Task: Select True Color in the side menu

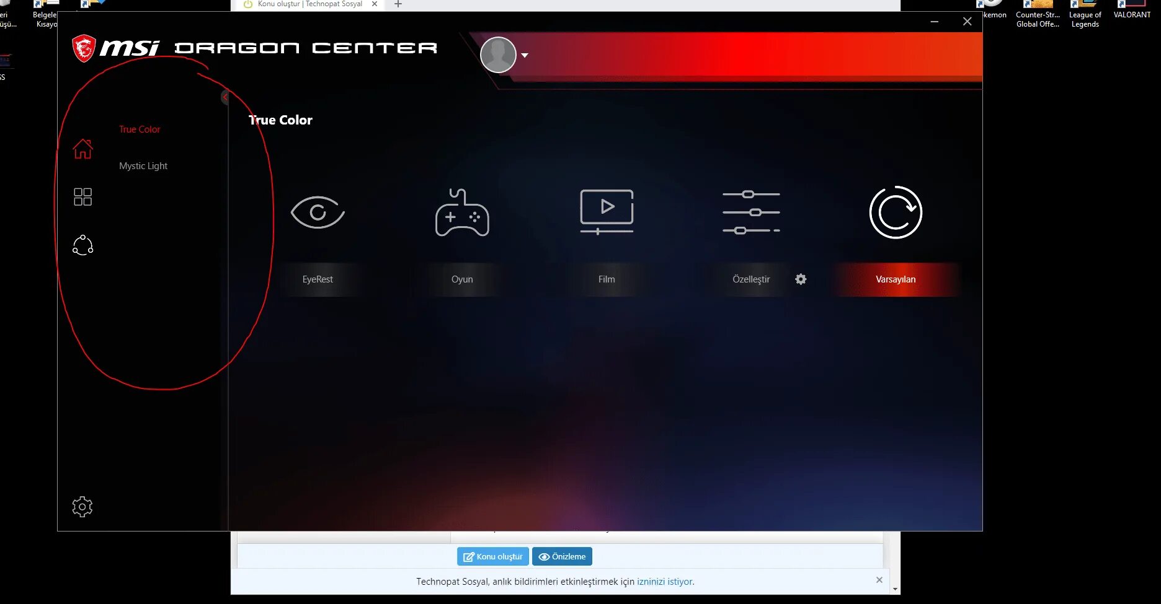Action: [x=140, y=129]
